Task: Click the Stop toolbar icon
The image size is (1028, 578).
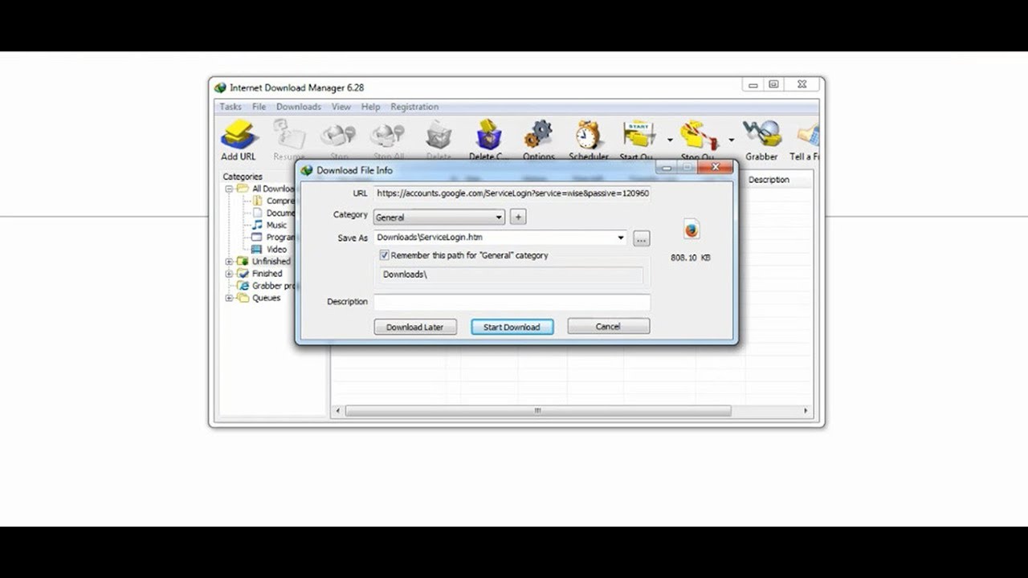Action: pos(339,135)
